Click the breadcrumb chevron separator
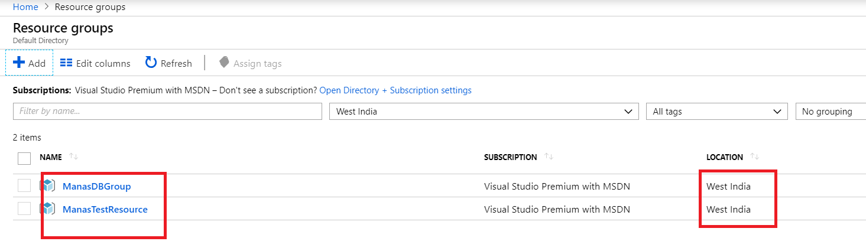Viewport: 866px width, 251px height. [x=46, y=7]
